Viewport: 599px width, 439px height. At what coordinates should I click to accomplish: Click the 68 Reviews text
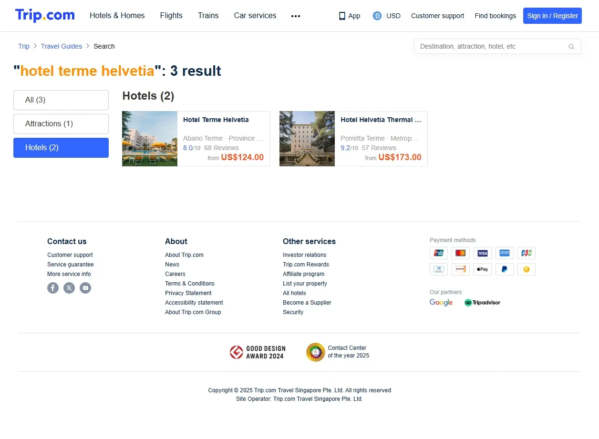[x=221, y=148]
